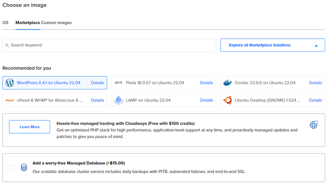Open Details for LAMP on Ubuntu
Image resolution: width=328 pixels, height=185 pixels.
tap(207, 100)
